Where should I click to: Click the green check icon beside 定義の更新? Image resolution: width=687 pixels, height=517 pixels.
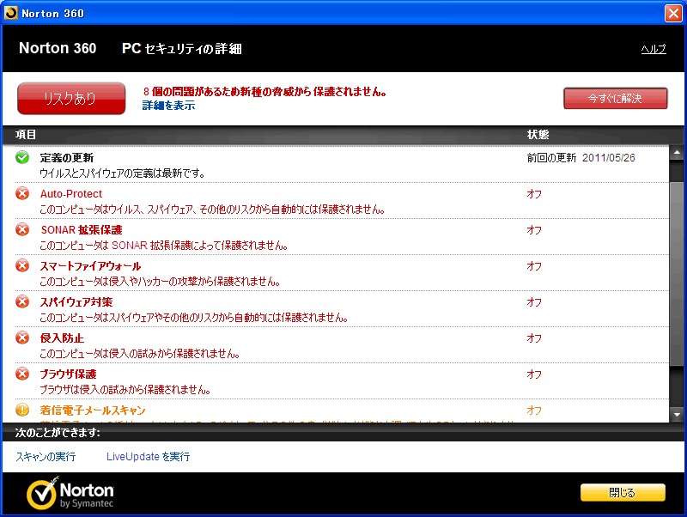click(22, 157)
